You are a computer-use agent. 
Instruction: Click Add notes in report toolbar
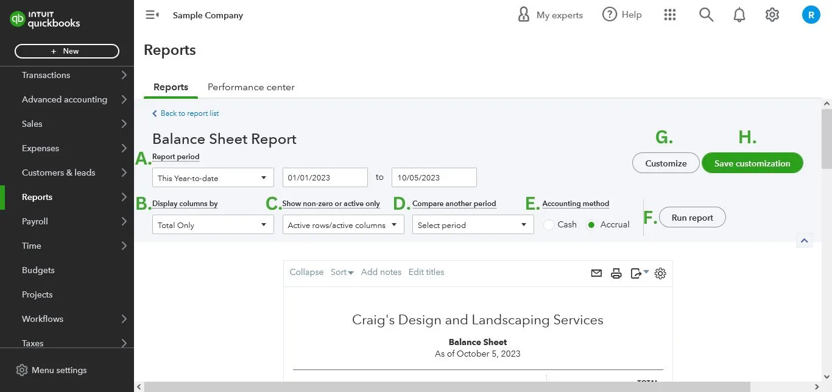381,272
